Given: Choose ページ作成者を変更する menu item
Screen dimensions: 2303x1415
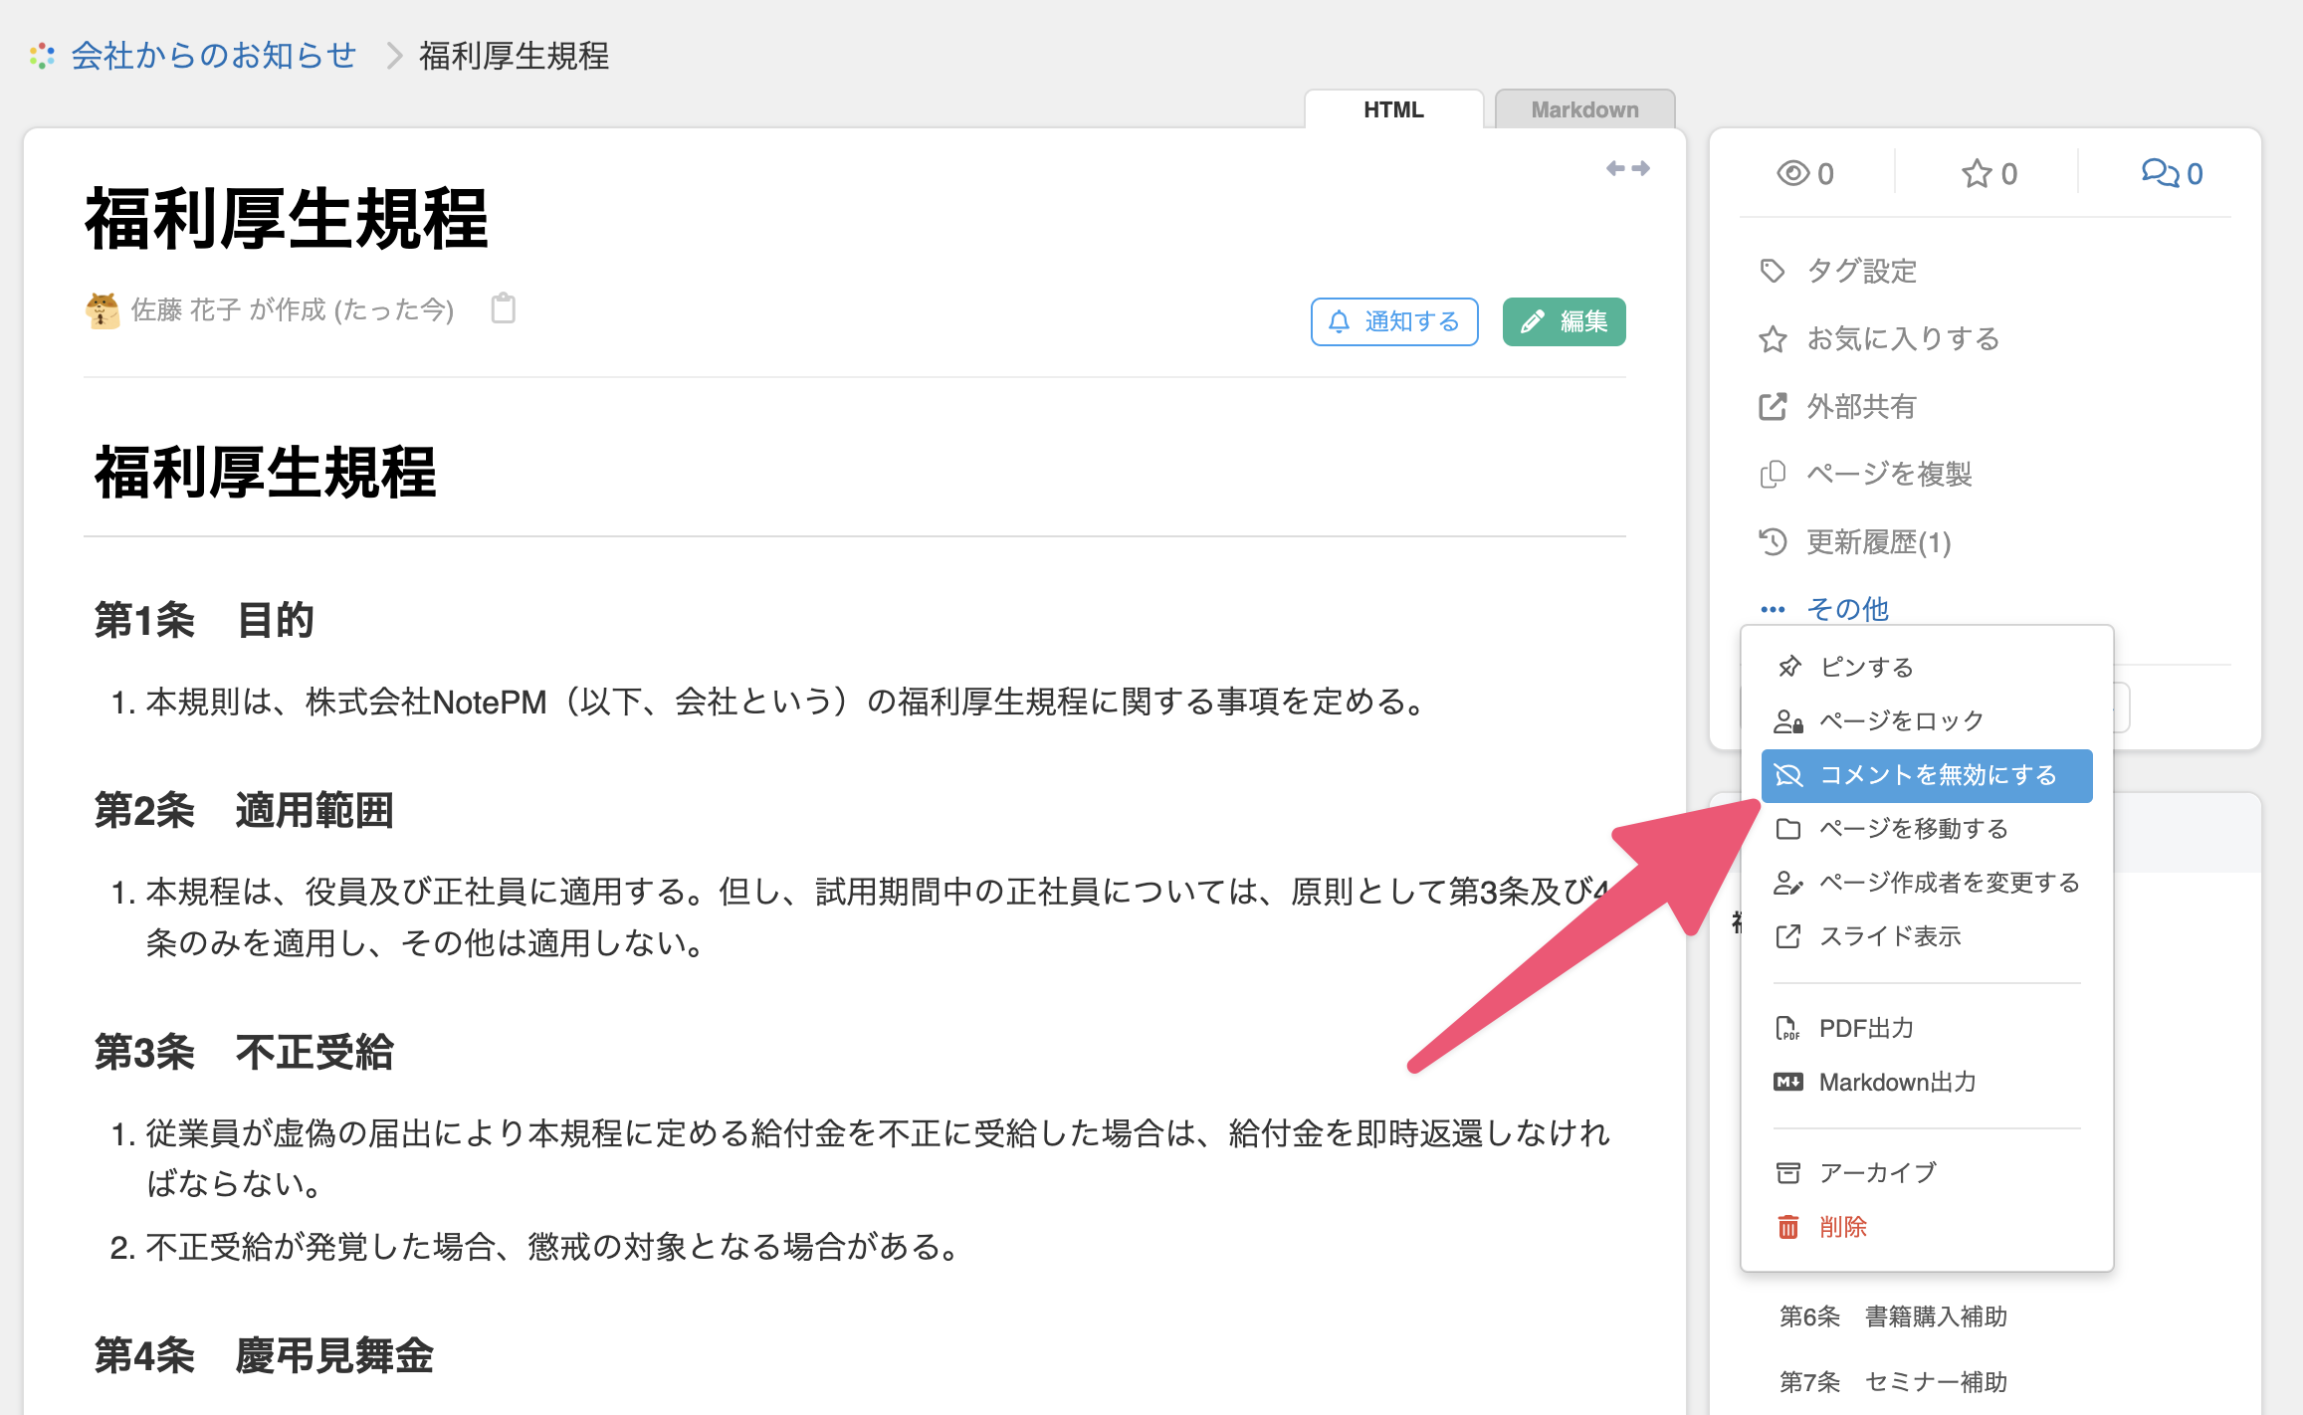Looking at the screenshot, I should [x=1927, y=883].
